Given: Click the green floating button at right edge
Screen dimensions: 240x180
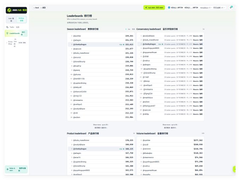Looking at the screenshot, I should 234,169.
